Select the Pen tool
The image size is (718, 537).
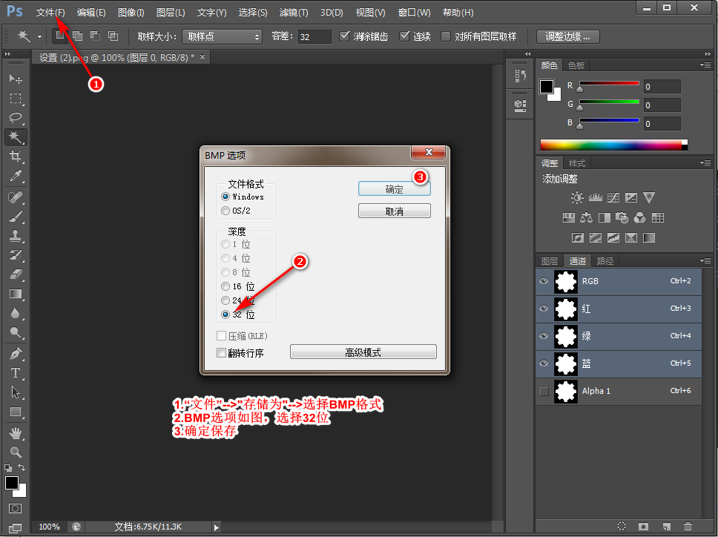coord(16,354)
